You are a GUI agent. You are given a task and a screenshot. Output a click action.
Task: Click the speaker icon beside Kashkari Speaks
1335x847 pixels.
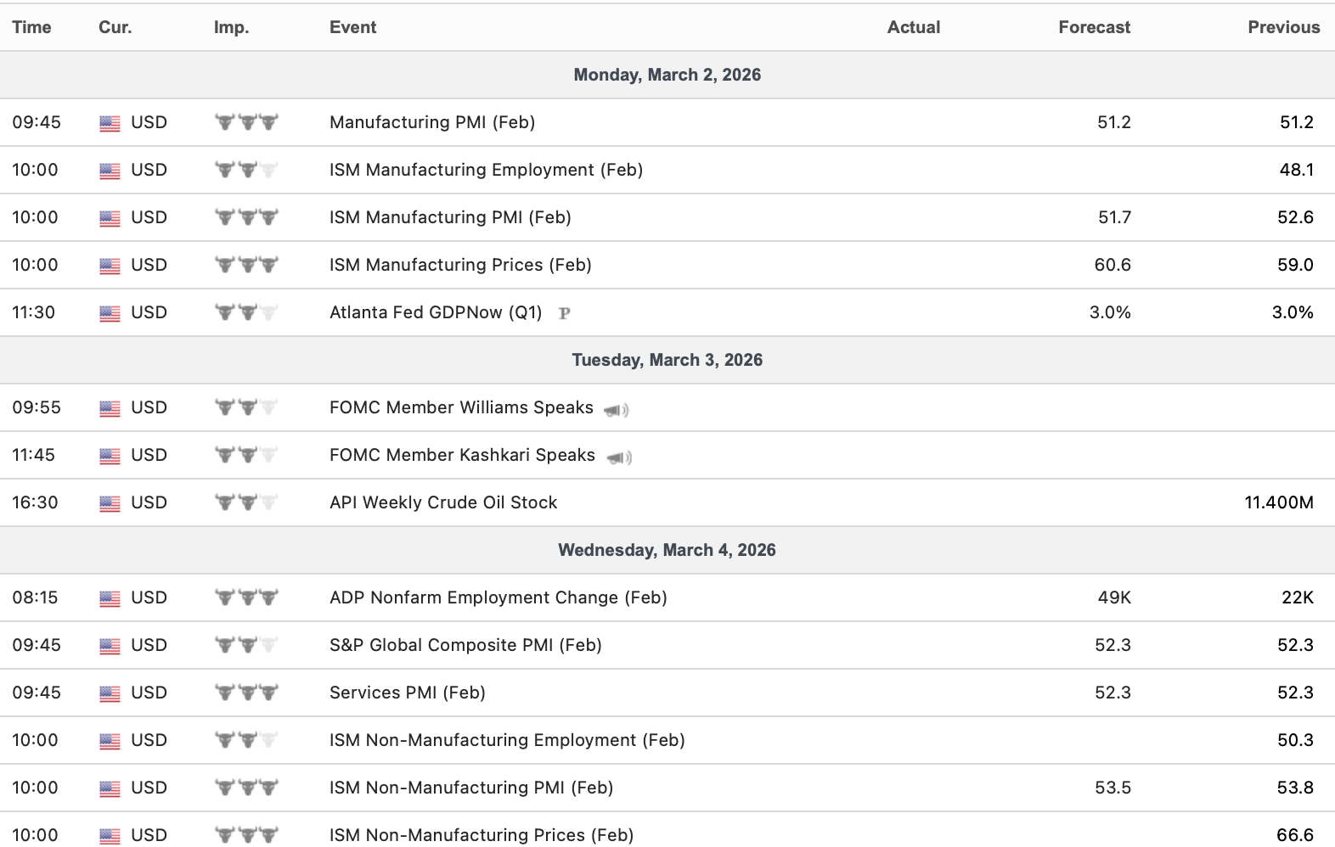618,457
